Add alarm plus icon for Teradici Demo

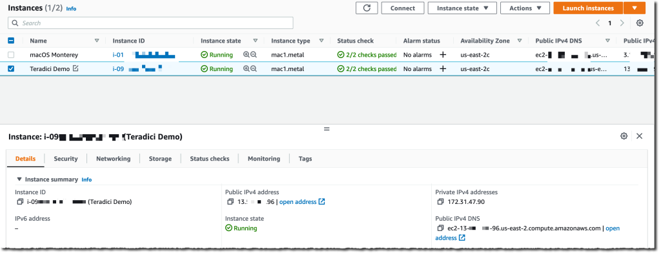pyautogui.click(x=443, y=68)
